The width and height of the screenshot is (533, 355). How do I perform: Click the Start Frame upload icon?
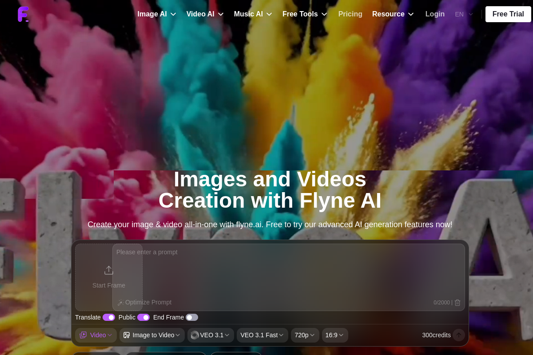click(109, 270)
